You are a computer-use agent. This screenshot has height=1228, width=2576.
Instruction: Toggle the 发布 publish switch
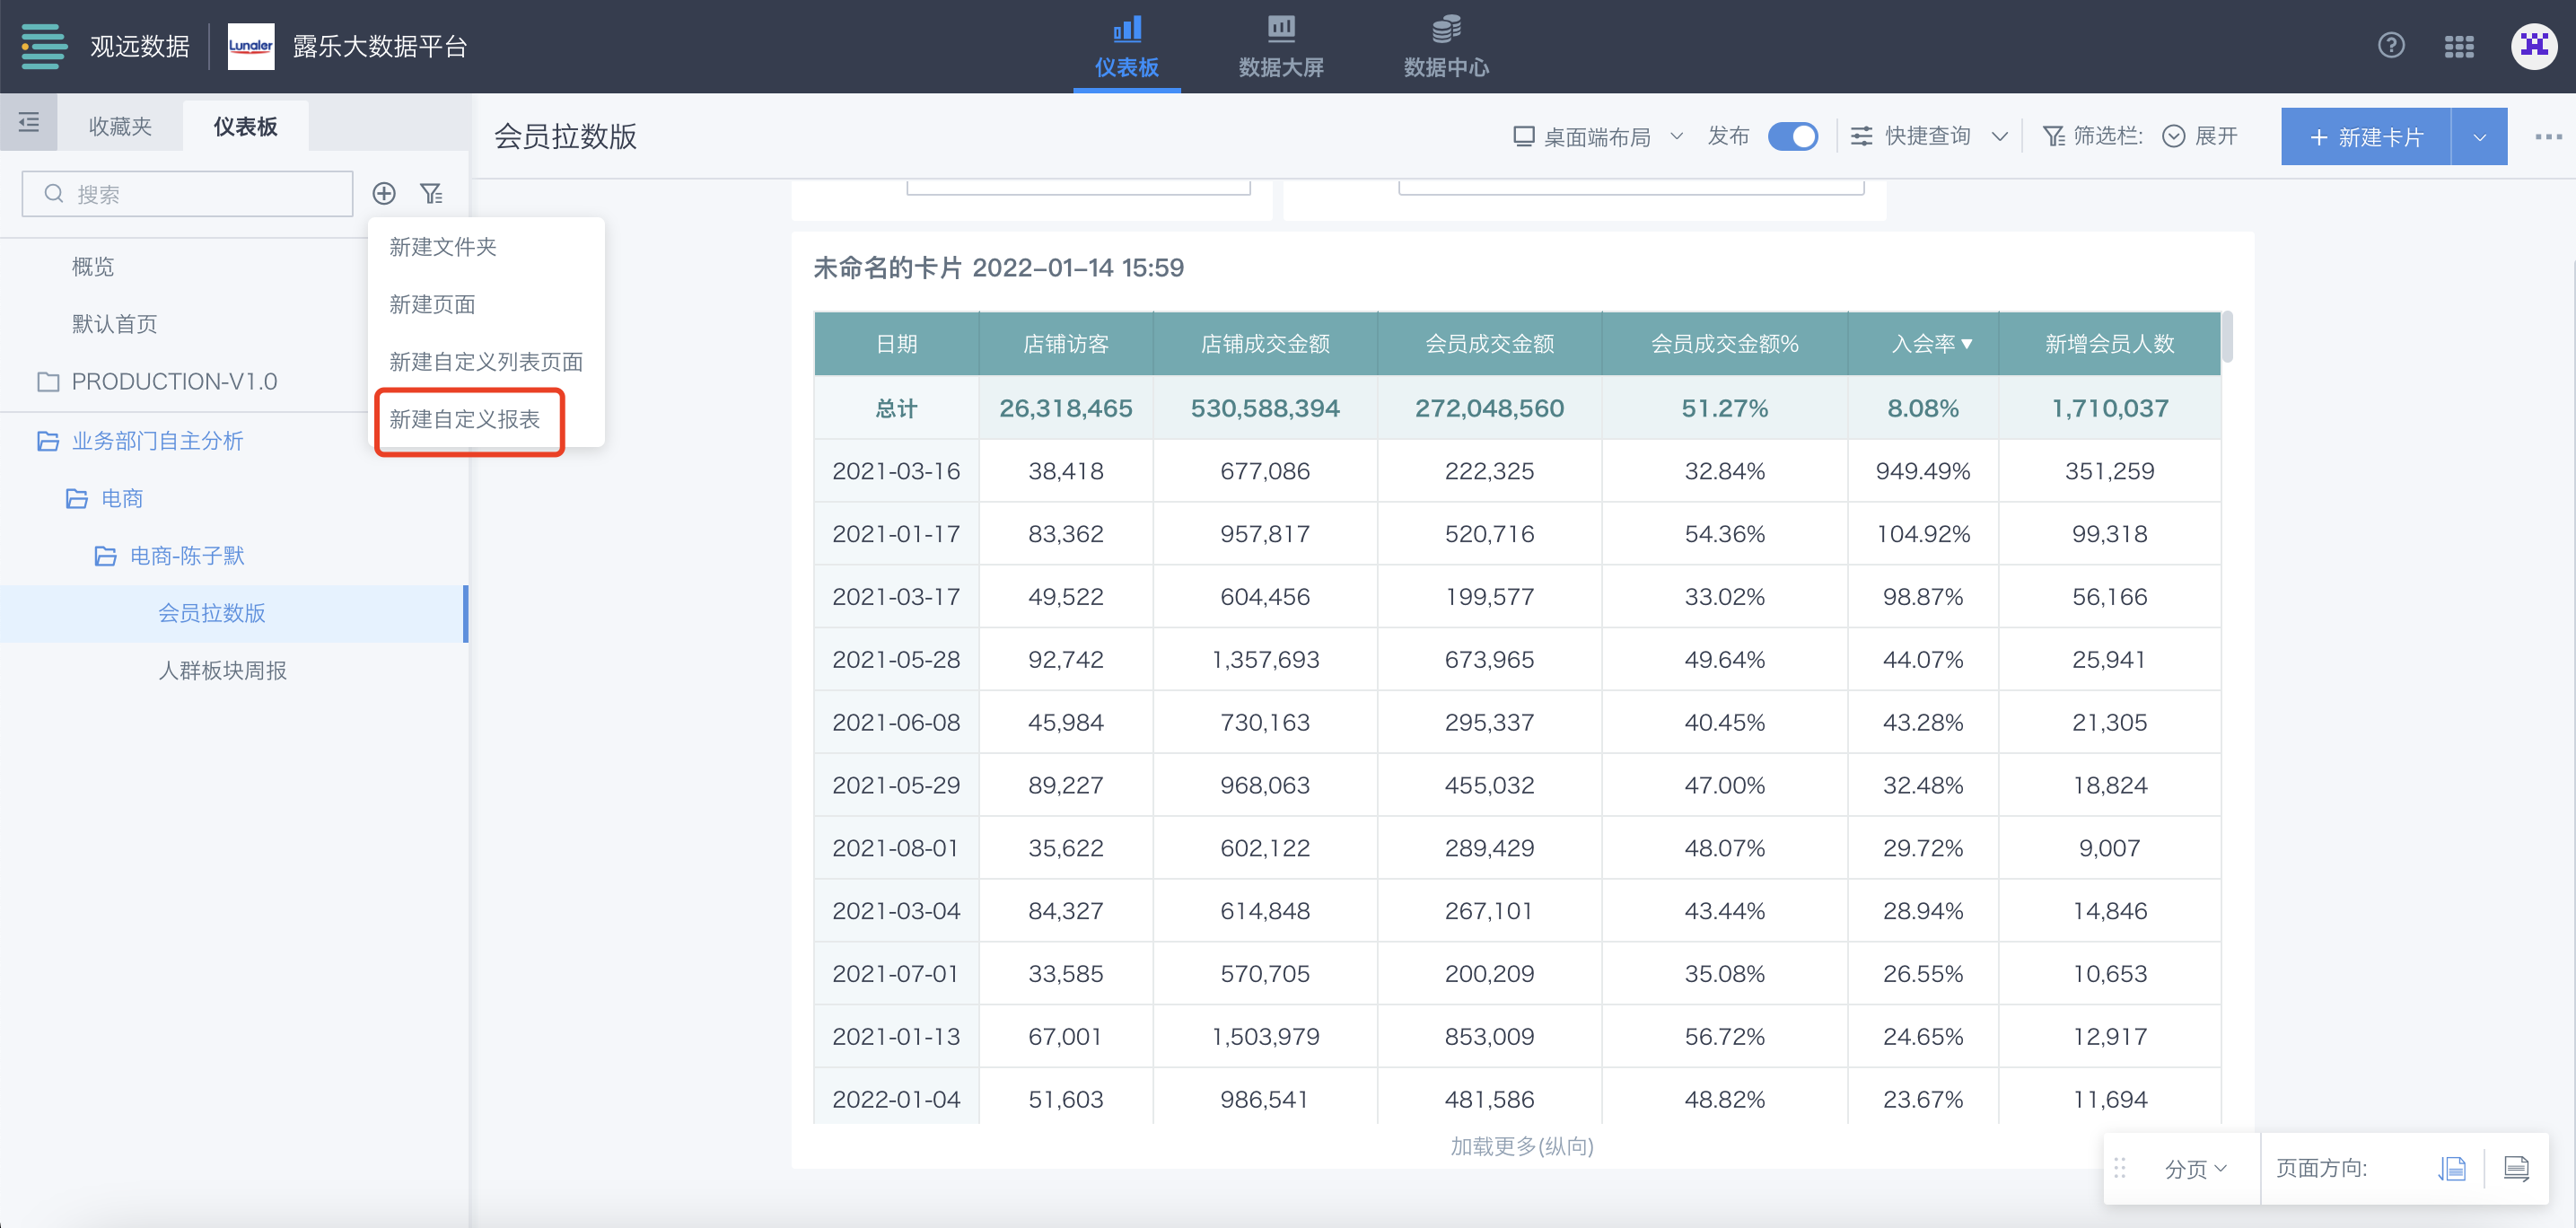pyautogui.click(x=1793, y=136)
